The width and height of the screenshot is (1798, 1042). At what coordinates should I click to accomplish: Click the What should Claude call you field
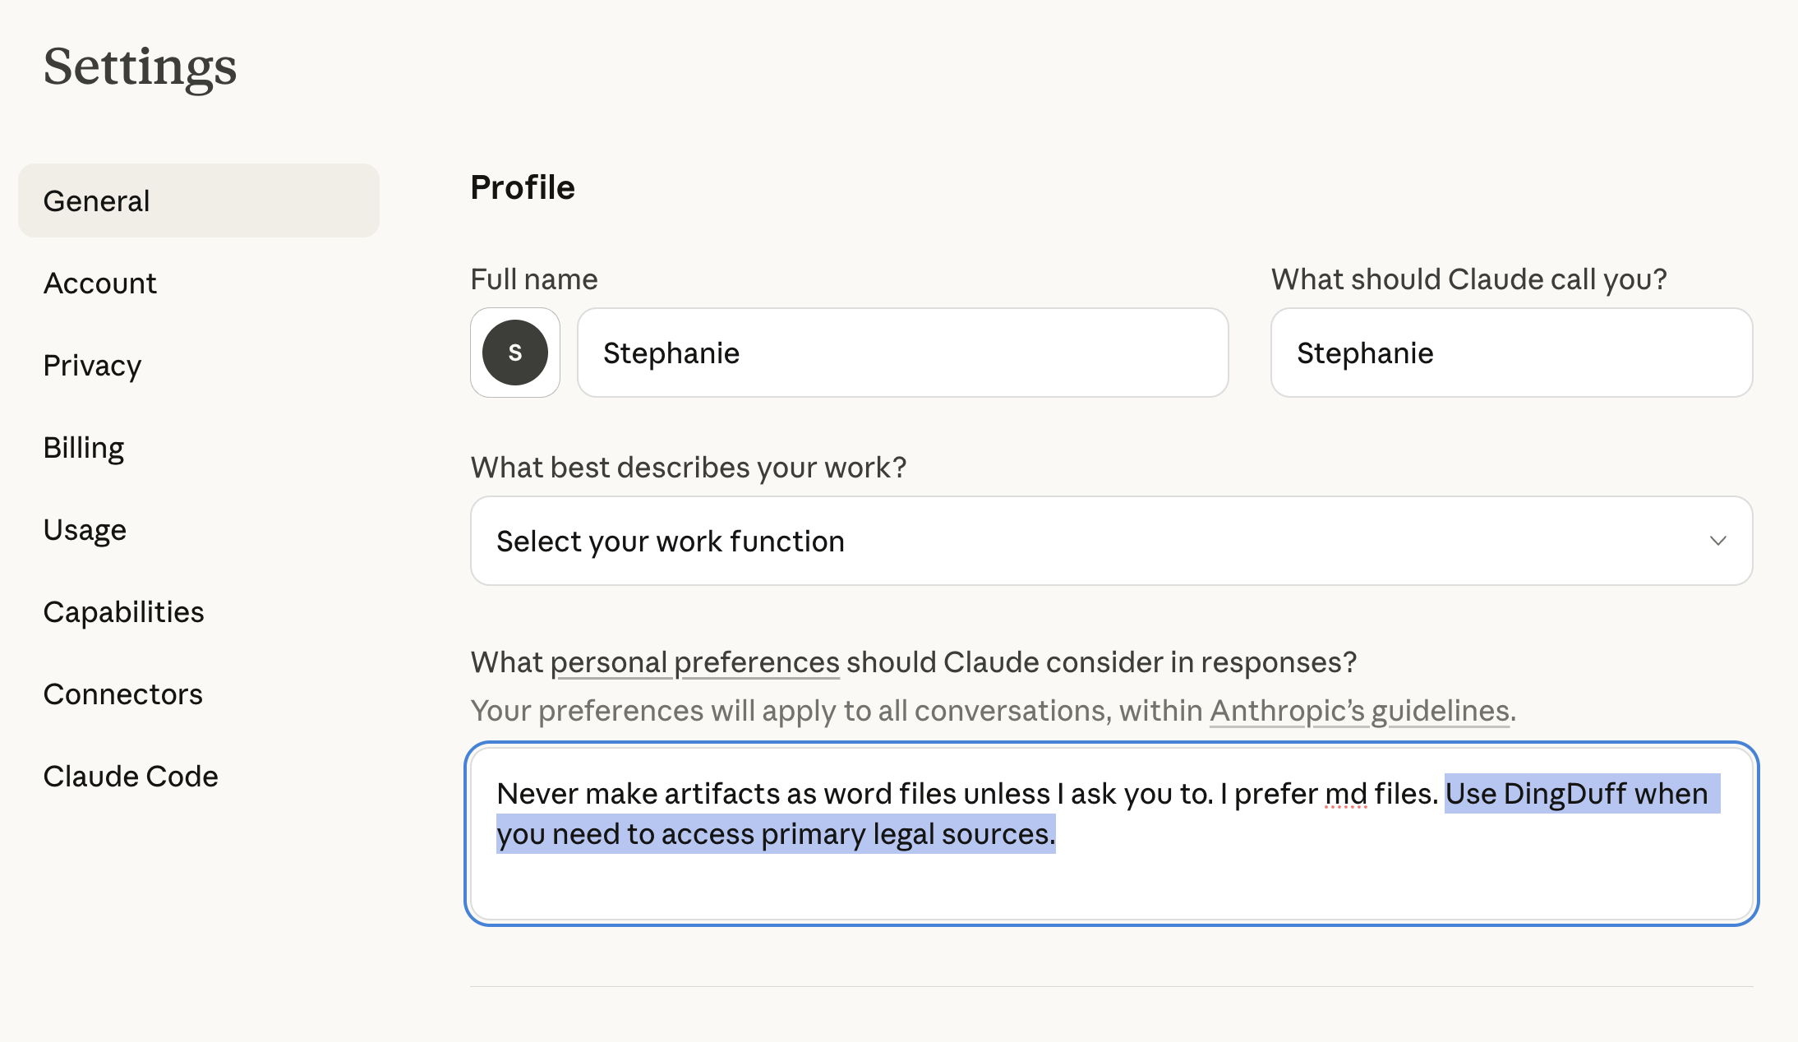coord(1510,353)
